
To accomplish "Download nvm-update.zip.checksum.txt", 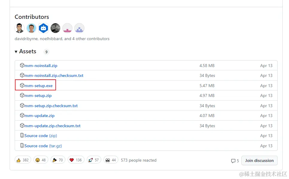I will click(x=52, y=126).
